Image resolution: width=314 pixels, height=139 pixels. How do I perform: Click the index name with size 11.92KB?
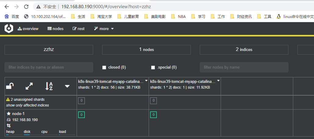[183, 81]
